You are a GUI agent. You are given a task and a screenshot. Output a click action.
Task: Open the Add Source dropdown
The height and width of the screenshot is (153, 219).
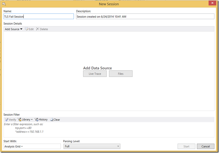(14, 29)
